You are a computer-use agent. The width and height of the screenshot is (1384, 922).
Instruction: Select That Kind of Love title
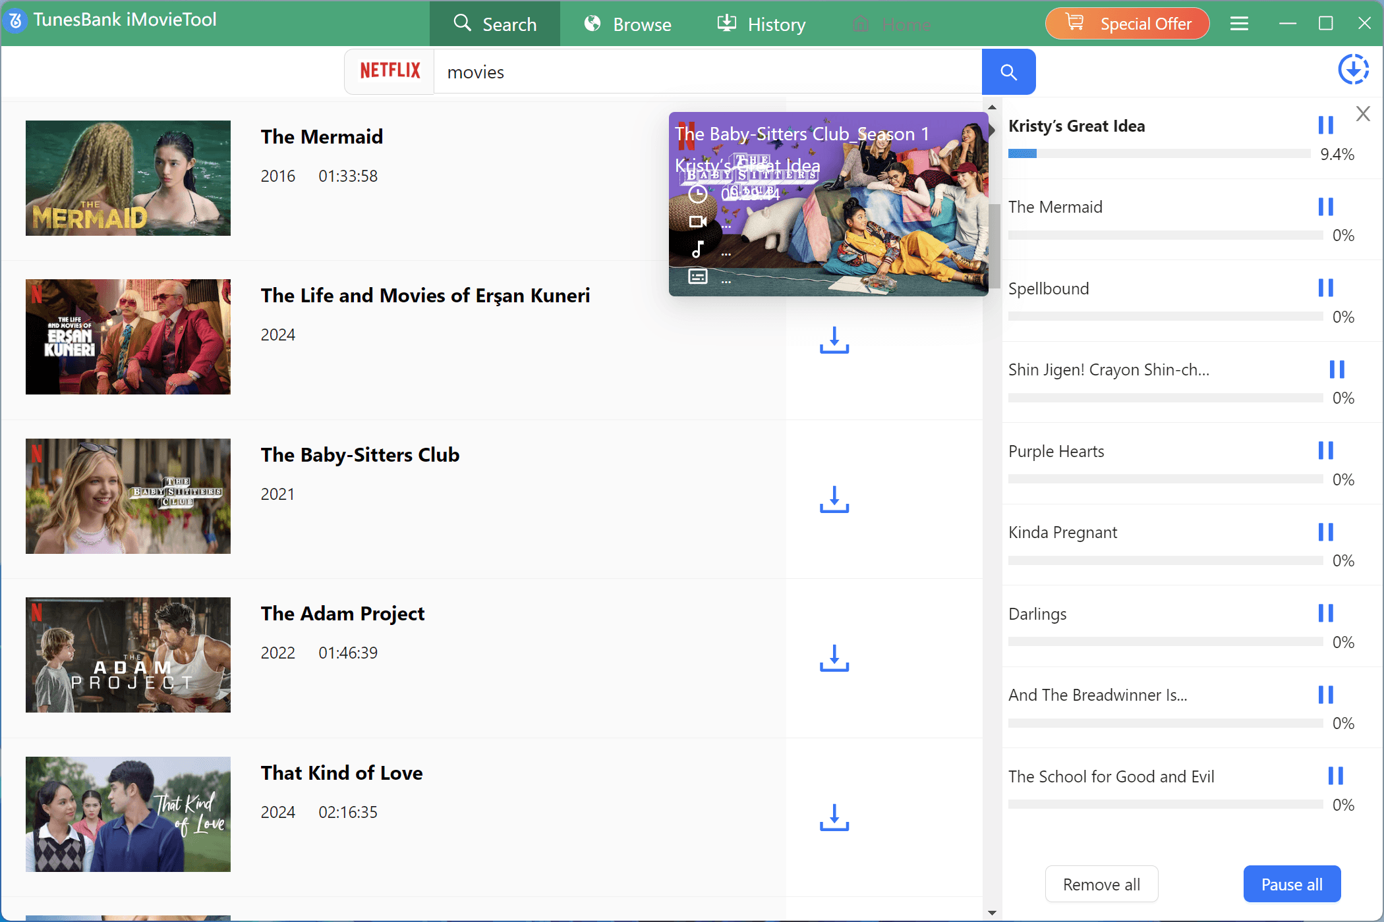(x=341, y=773)
